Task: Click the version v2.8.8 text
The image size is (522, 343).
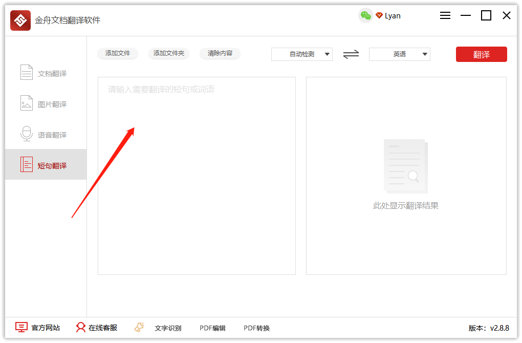Action: point(489,328)
